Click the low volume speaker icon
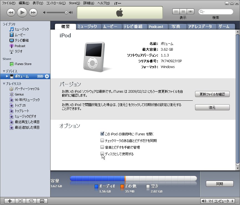Viewport: 240px width, 205px height. (x=44, y=12)
